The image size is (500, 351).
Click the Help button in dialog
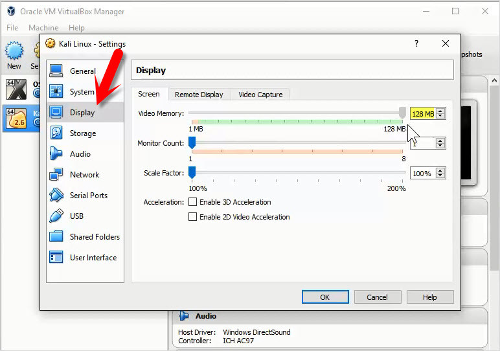pos(430,297)
